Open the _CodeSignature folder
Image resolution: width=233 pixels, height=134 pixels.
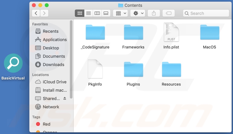[95, 33]
